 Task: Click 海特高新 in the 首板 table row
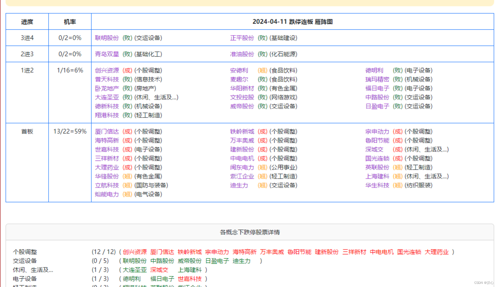[x=107, y=140]
